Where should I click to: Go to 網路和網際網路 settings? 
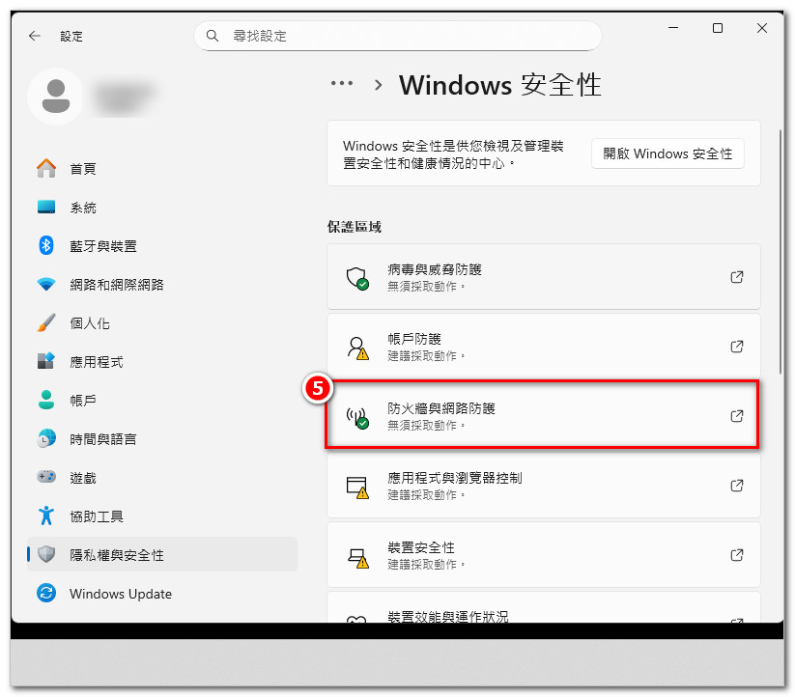pos(116,285)
